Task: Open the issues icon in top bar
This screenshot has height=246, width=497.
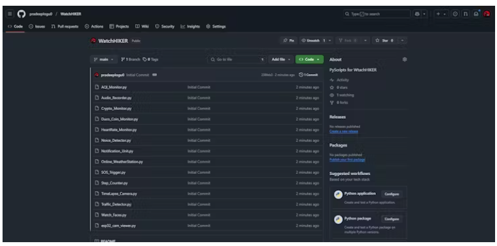Action: point(455,14)
